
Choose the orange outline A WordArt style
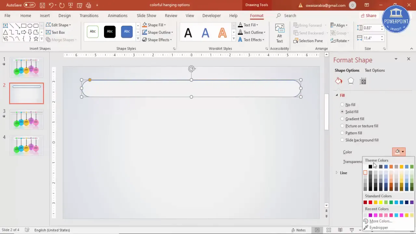click(x=222, y=32)
